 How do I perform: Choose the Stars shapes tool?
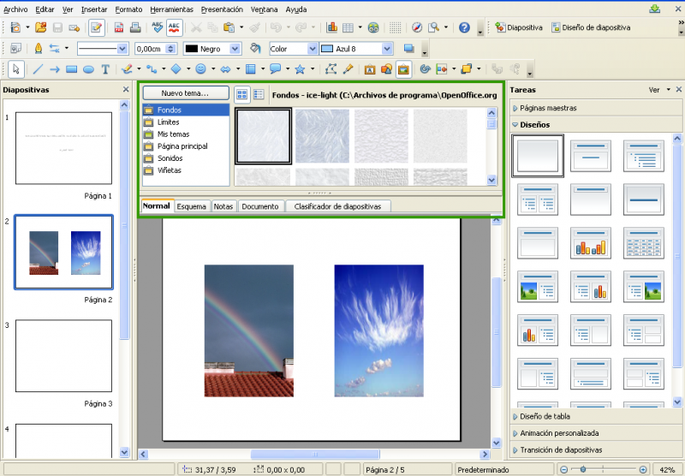tap(300, 69)
